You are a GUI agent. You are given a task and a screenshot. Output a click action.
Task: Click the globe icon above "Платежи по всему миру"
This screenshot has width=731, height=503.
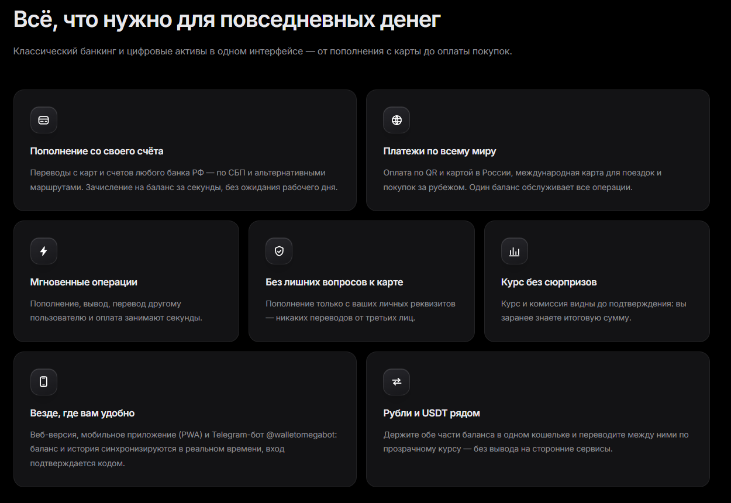click(396, 120)
